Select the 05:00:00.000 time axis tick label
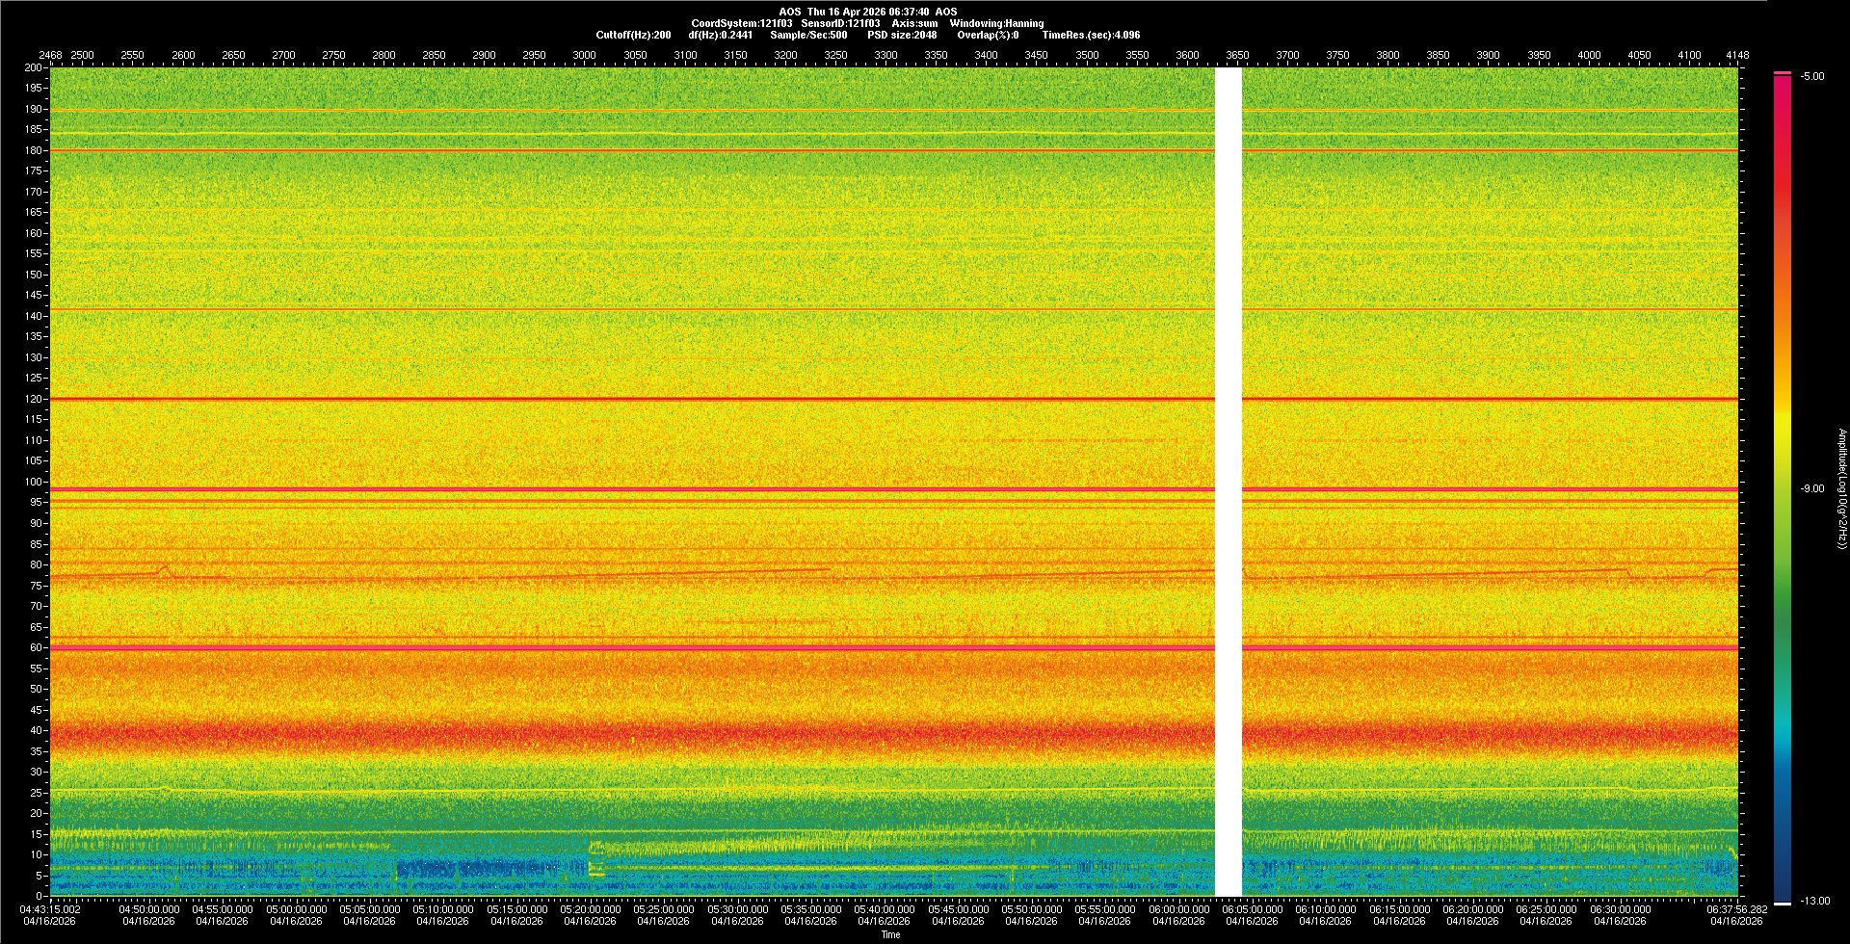Viewport: 1850px width, 944px height. pos(296,909)
